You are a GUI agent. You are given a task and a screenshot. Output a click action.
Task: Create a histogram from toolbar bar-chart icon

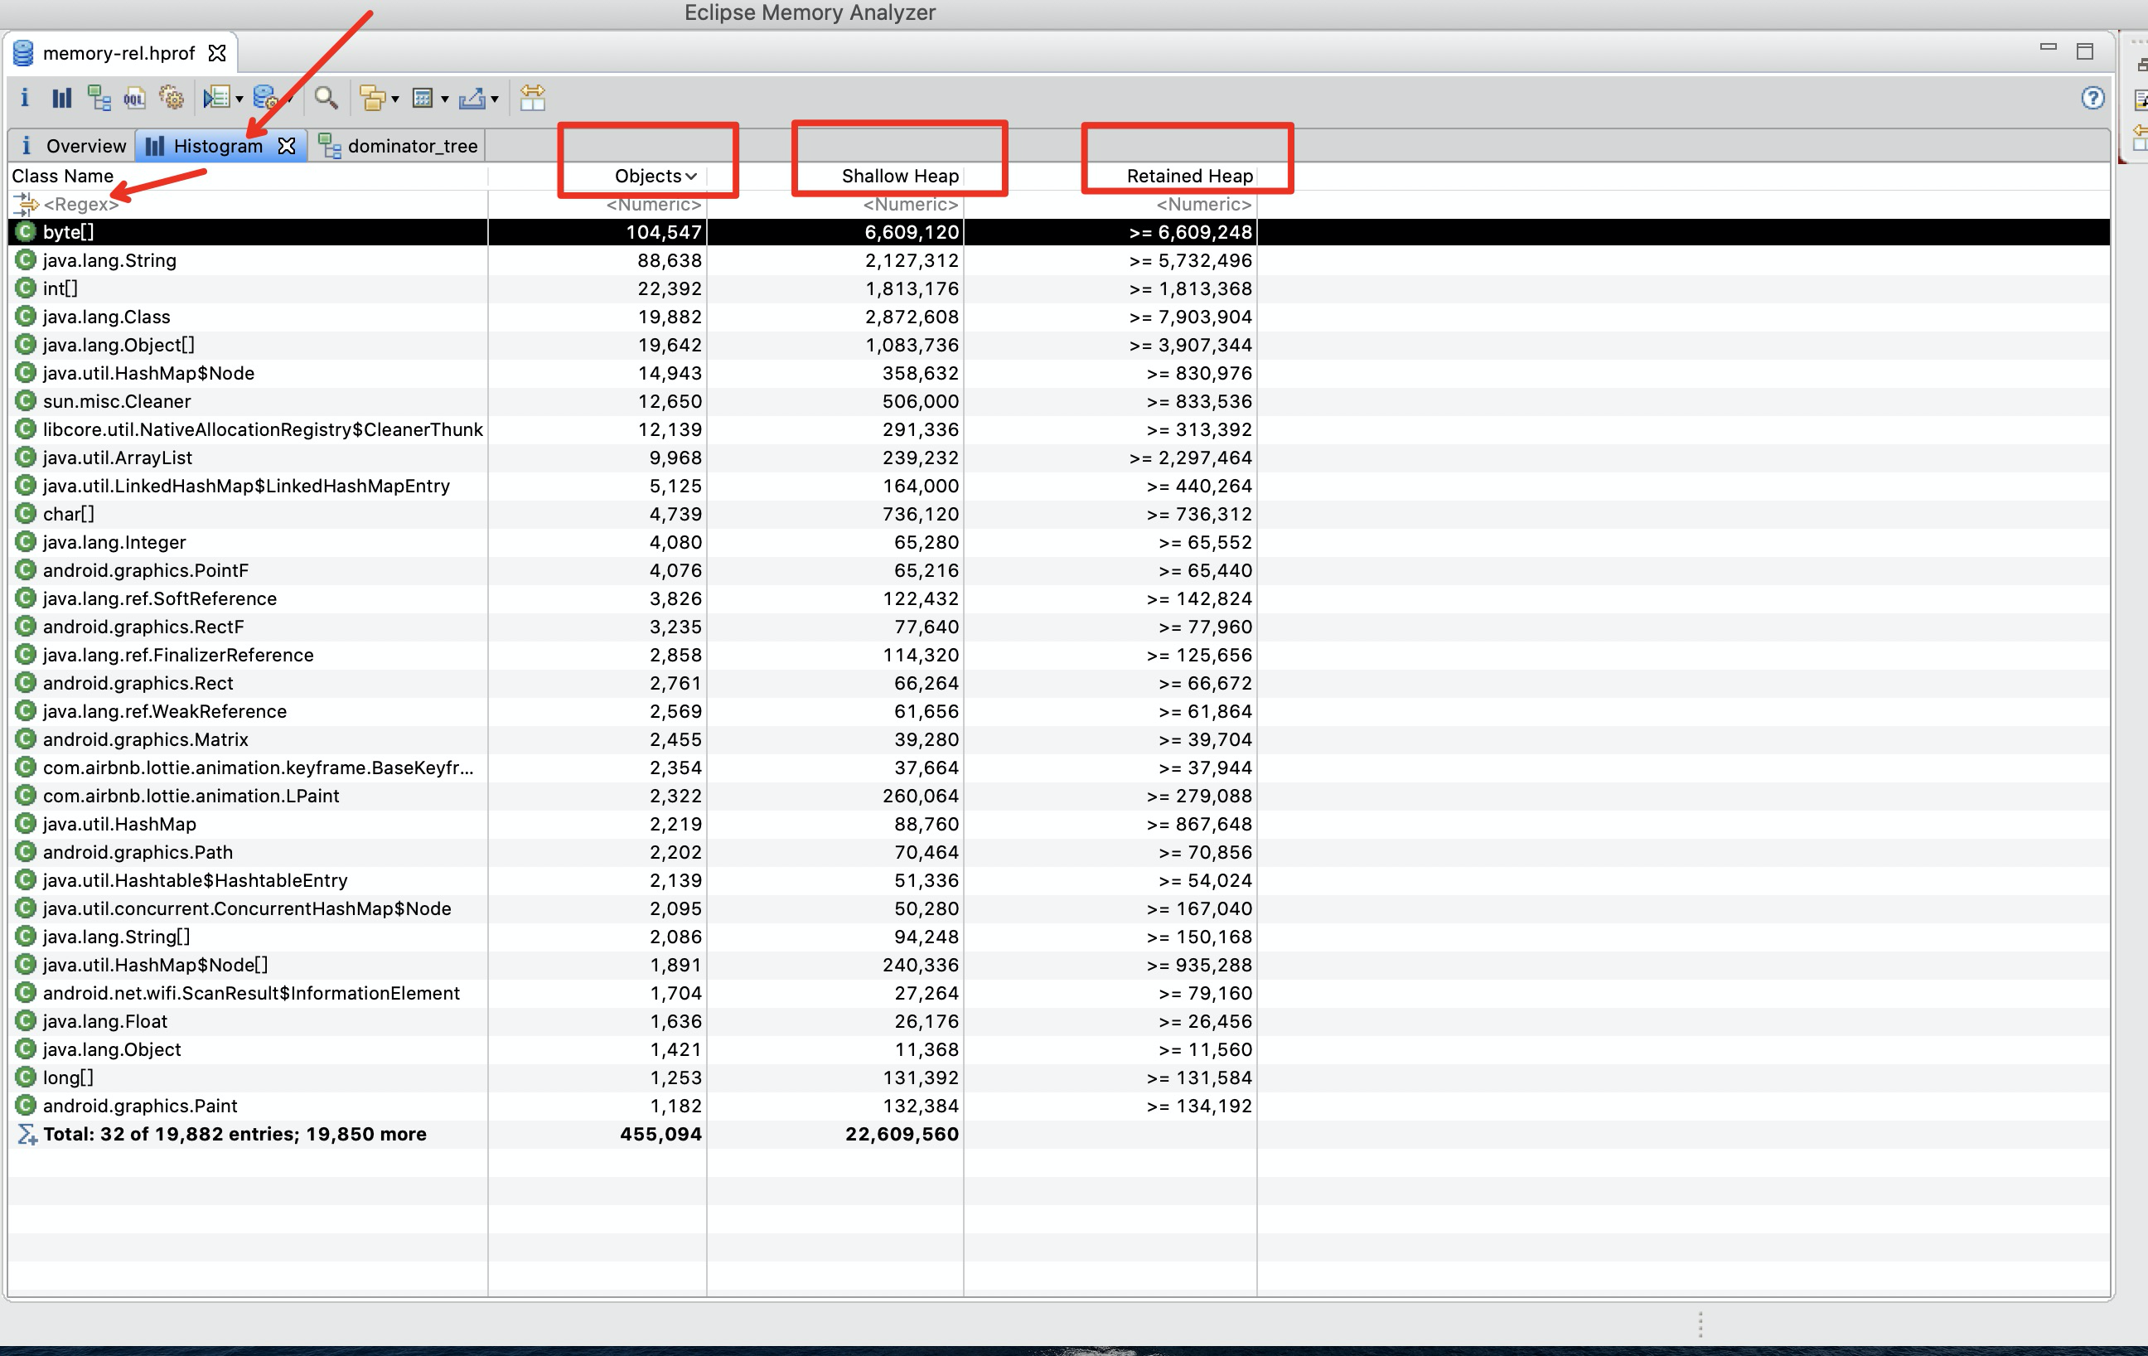pyautogui.click(x=61, y=97)
